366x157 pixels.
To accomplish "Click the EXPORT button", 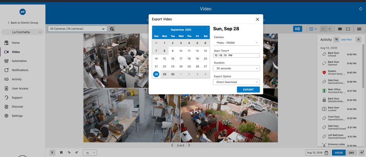I will click(248, 90).
